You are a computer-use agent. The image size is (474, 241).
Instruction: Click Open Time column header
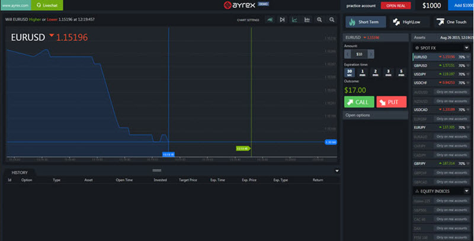pos(124,180)
